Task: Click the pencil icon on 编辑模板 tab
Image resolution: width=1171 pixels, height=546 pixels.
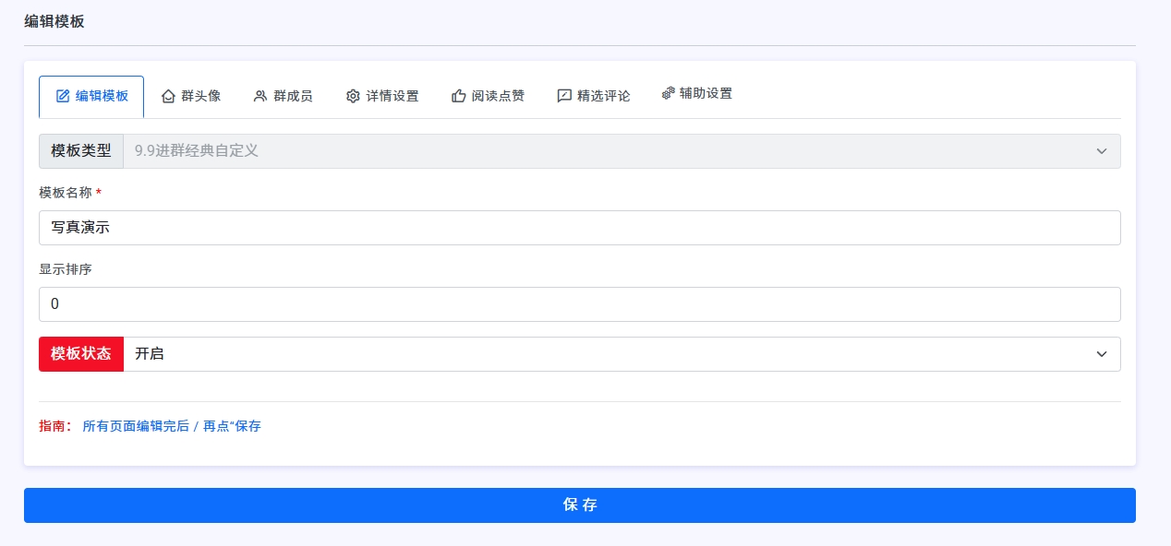Action: coord(63,96)
